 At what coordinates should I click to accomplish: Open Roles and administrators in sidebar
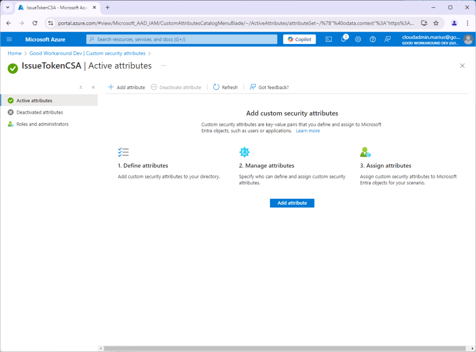(x=42, y=124)
